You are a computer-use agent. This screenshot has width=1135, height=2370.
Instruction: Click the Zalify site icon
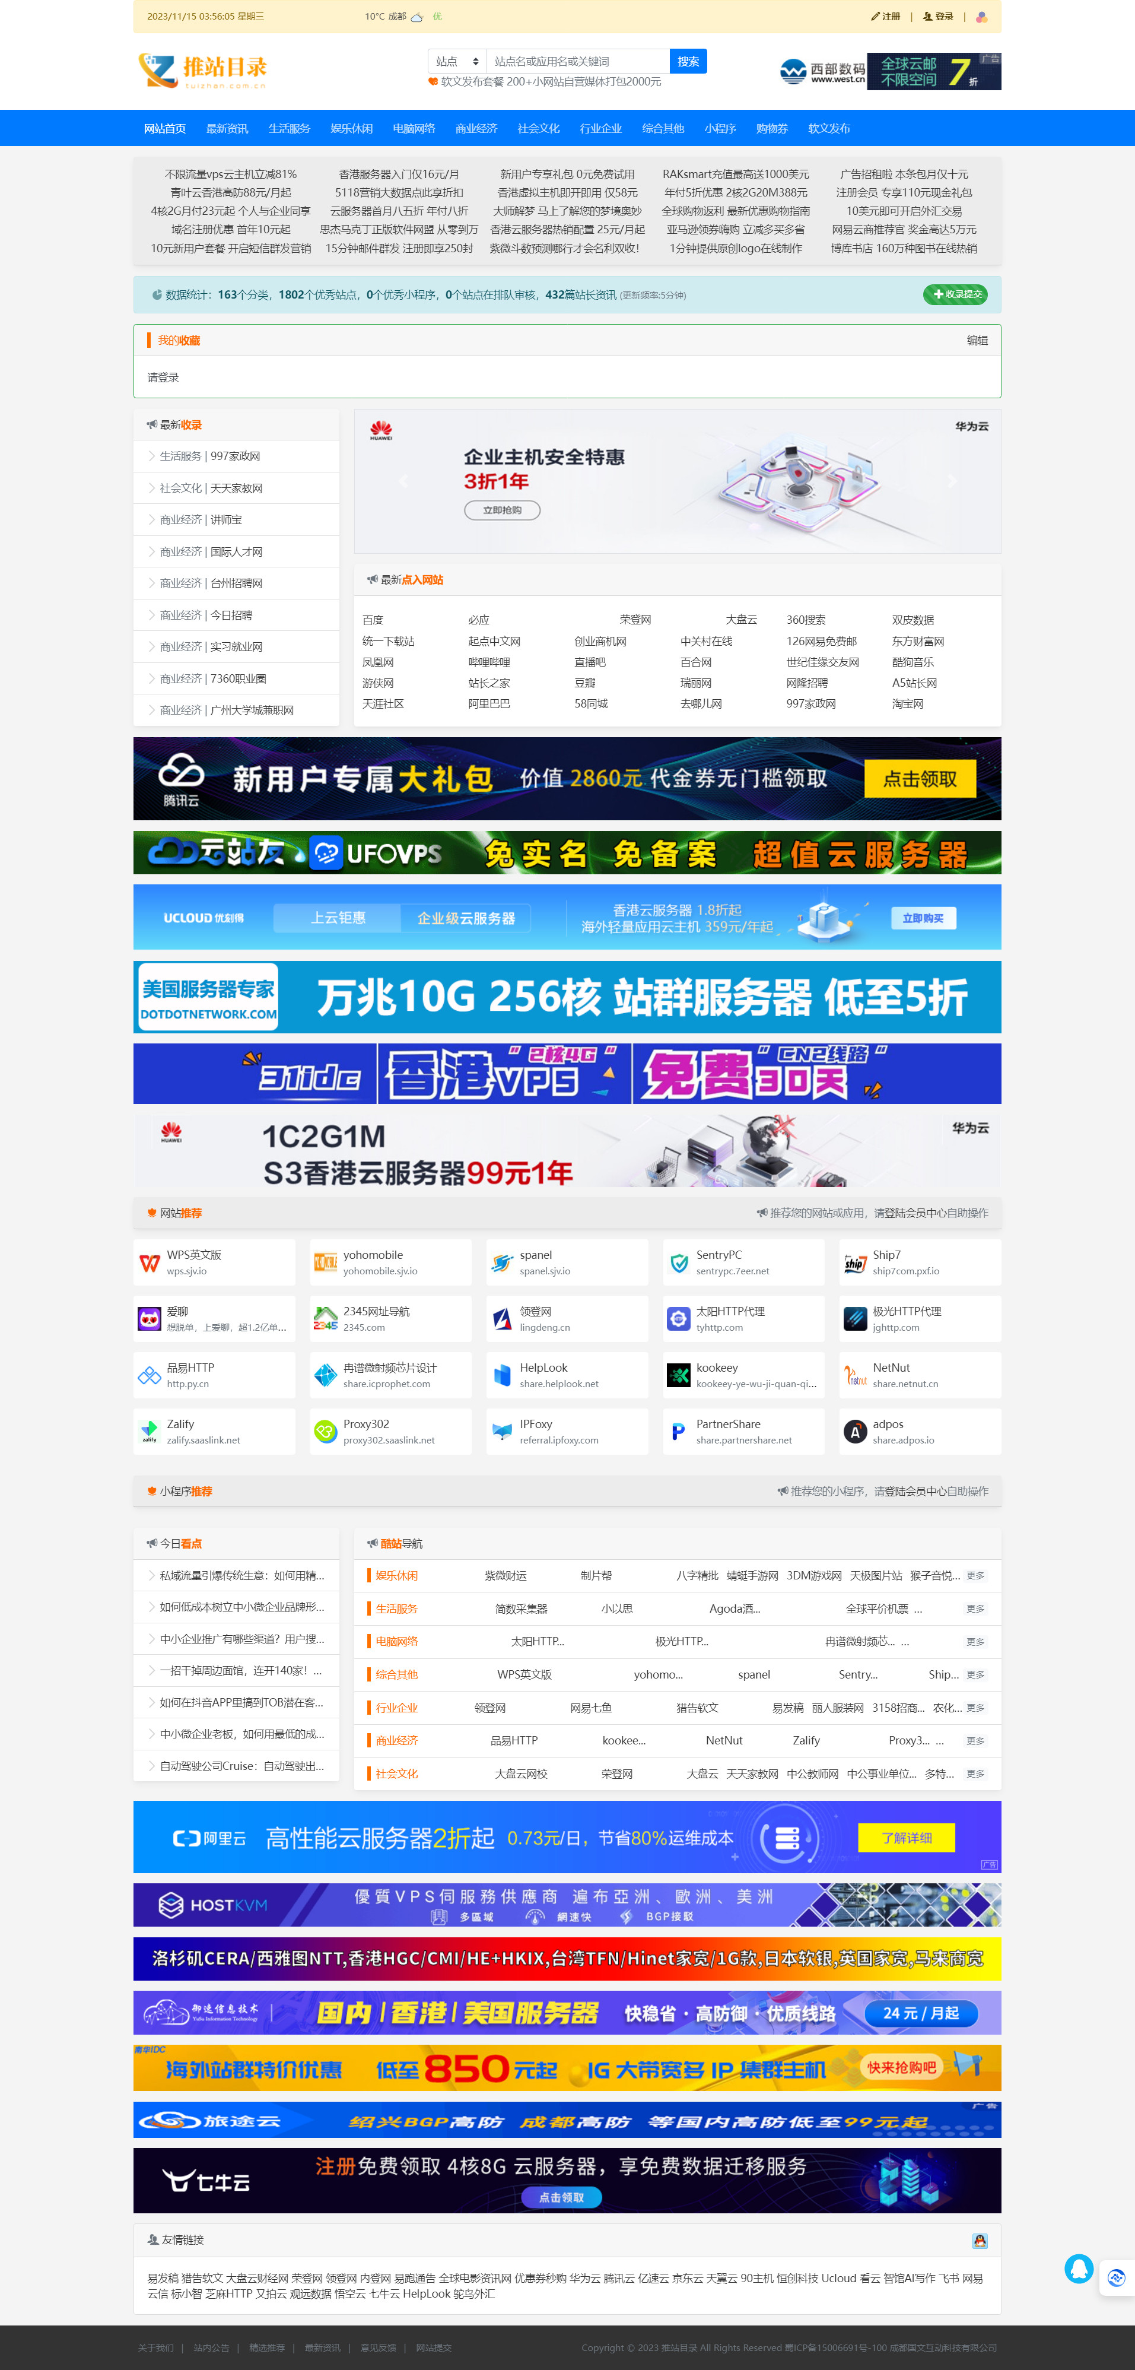pyautogui.click(x=149, y=1432)
